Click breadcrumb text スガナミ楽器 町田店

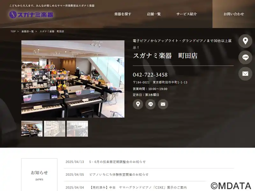(52, 32)
